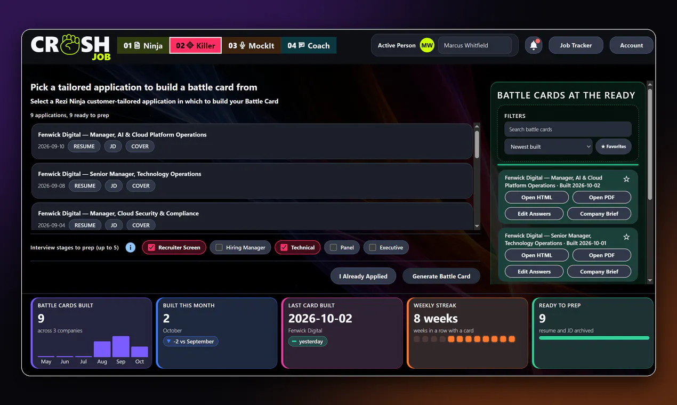Uncheck the Technical stage
The width and height of the screenshot is (677, 405).
pos(297,247)
